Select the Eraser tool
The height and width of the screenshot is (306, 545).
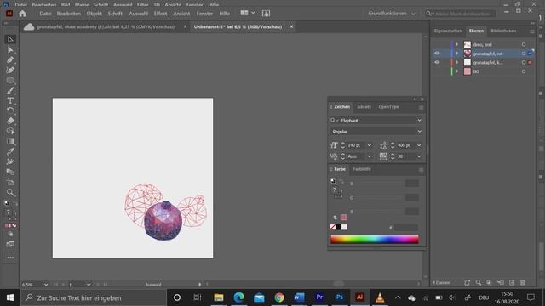[x=10, y=121]
